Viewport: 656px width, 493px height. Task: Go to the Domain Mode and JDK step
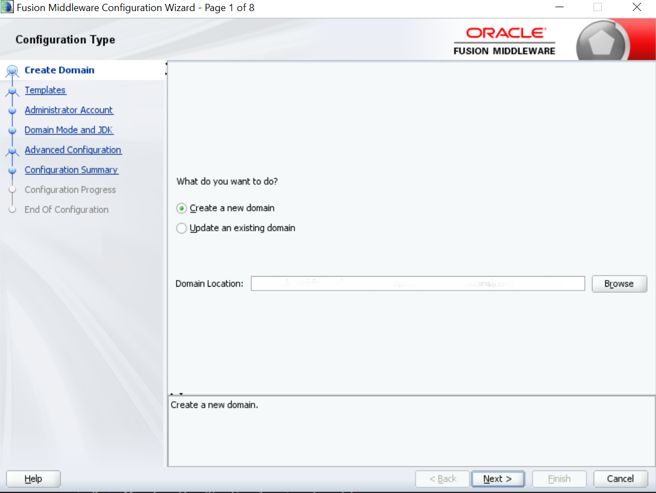pos(69,130)
